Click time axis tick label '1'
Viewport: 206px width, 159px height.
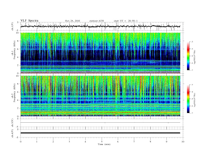[37, 142]
